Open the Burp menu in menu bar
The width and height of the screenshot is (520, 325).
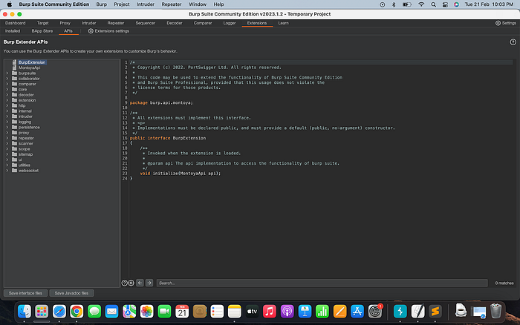(x=102, y=4)
